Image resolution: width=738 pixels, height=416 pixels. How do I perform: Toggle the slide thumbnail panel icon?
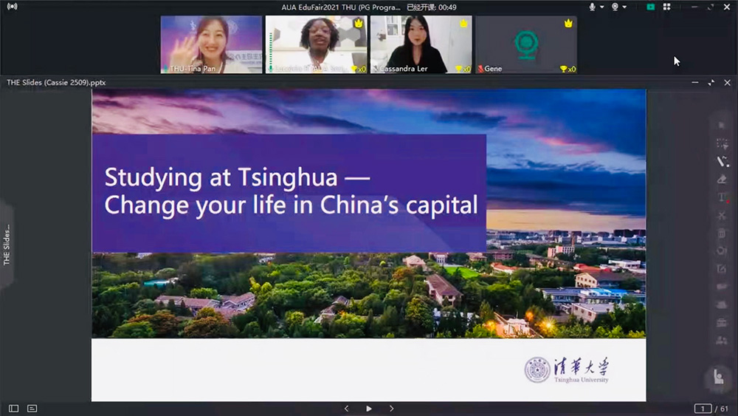[x=13, y=409]
